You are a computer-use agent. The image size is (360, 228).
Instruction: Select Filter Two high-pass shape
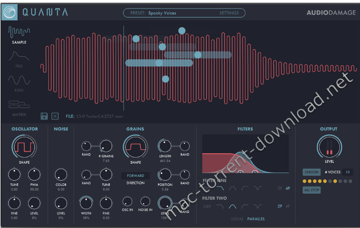point(245,206)
